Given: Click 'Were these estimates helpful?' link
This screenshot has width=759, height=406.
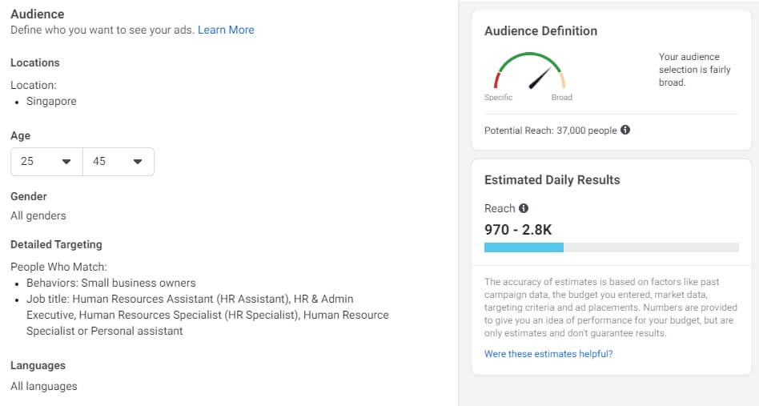Looking at the screenshot, I should [548, 354].
